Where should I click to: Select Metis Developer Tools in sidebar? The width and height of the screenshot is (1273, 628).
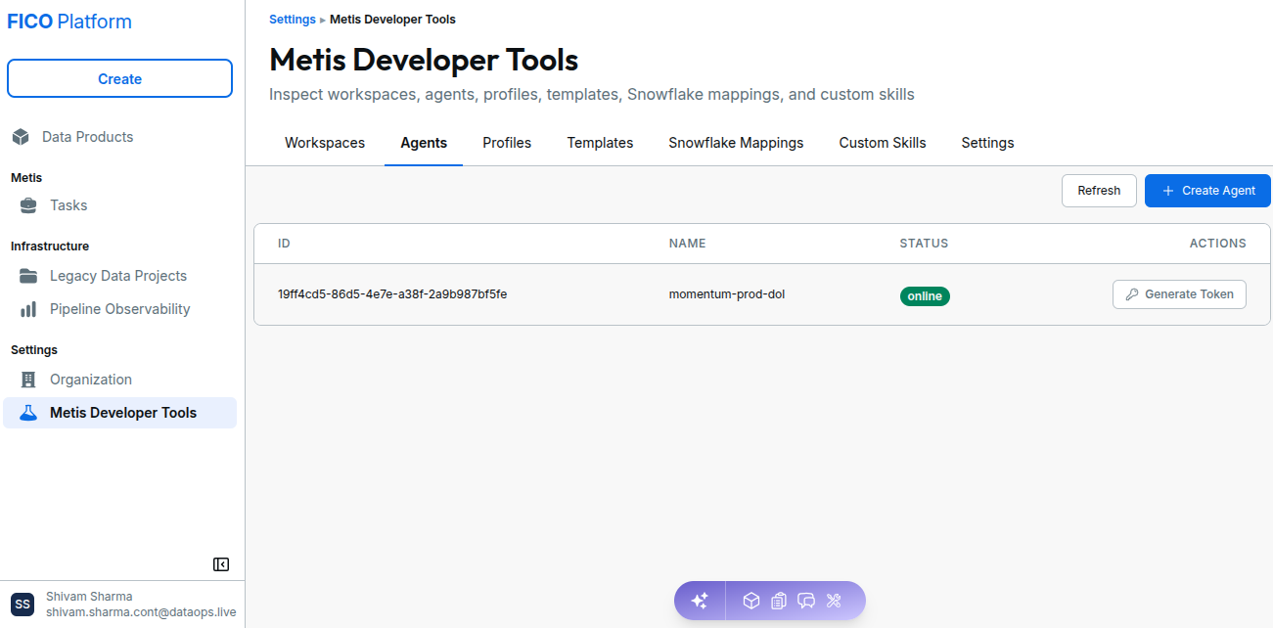pos(119,413)
